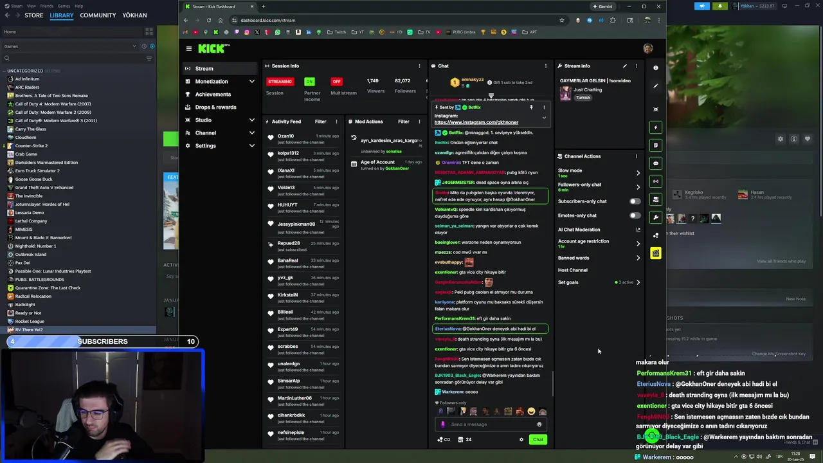Viewport: 823px width, 463px height.
Task: Click the purple microphone icon in message box
Action: coord(442,424)
